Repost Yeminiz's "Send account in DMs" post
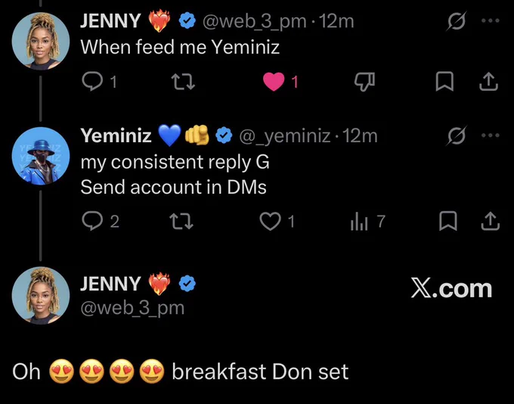This screenshot has width=514, height=404. (x=183, y=221)
